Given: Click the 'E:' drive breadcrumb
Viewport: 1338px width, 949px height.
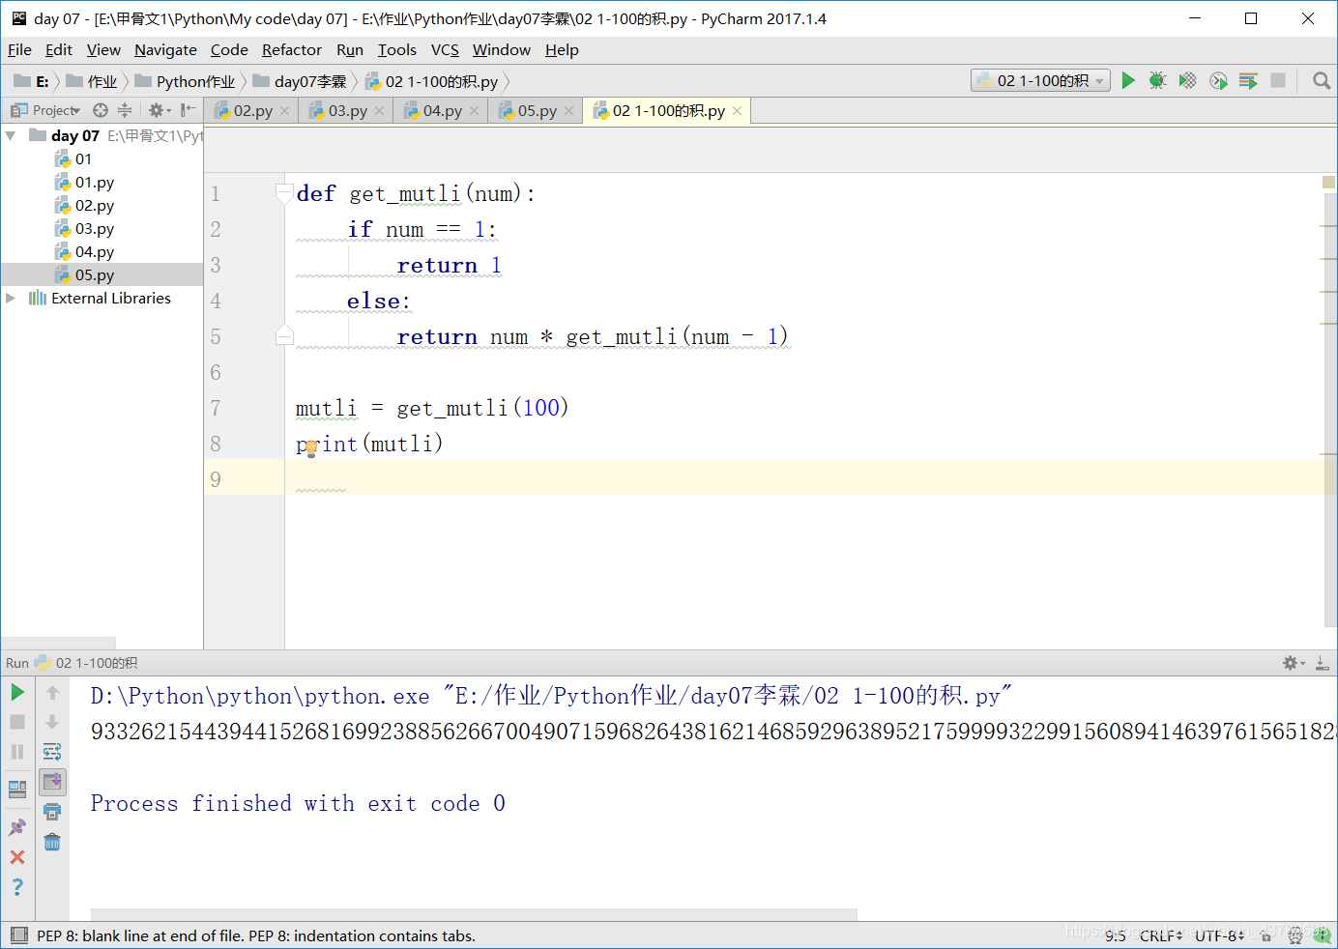Looking at the screenshot, I should click(32, 81).
